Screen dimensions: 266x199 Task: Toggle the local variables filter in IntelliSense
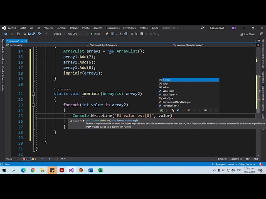[205, 110]
